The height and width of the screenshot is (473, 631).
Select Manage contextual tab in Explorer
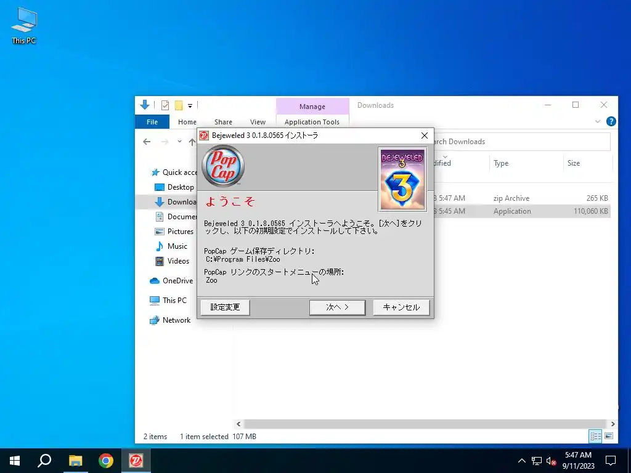coord(312,106)
